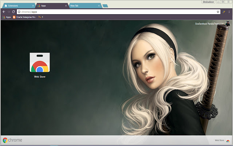Image resolution: width=233 pixels, height=146 pixels.
Task: Switch to the Extensions tab
Action: click(x=18, y=6)
